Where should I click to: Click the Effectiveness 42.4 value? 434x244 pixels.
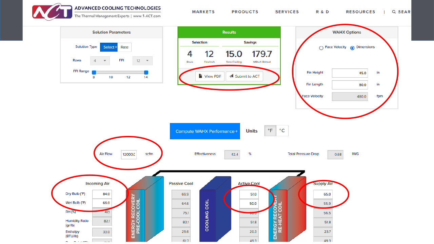[x=232, y=155]
